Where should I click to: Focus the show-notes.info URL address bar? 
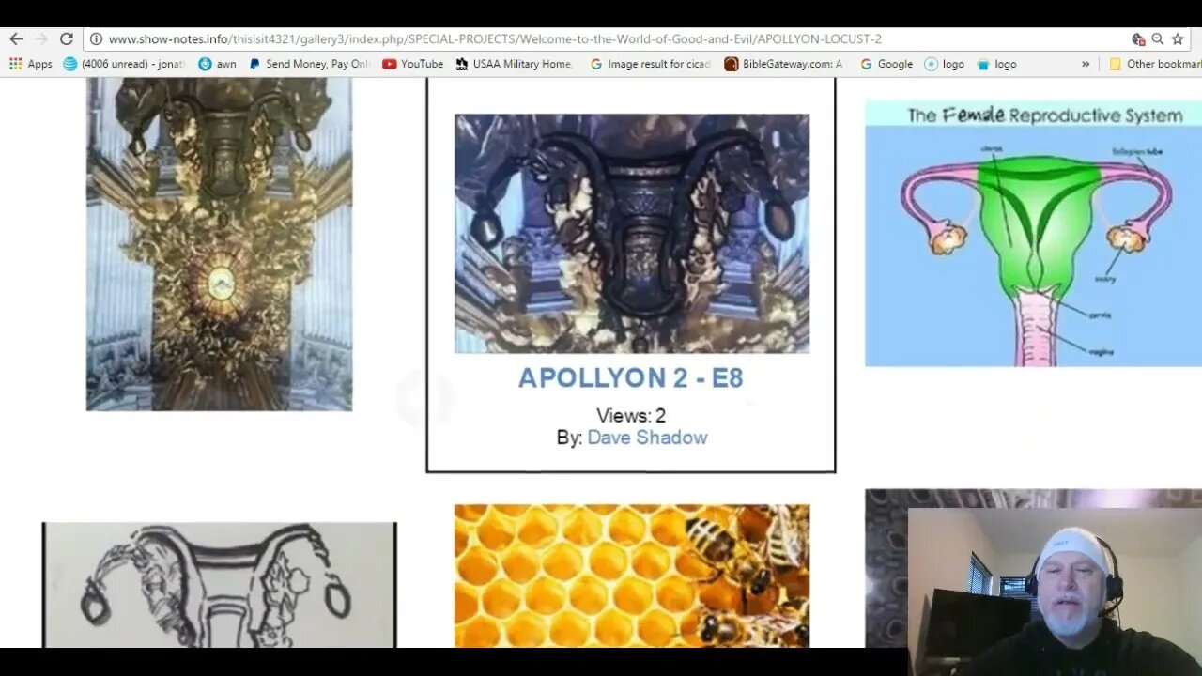click(601, 39)
